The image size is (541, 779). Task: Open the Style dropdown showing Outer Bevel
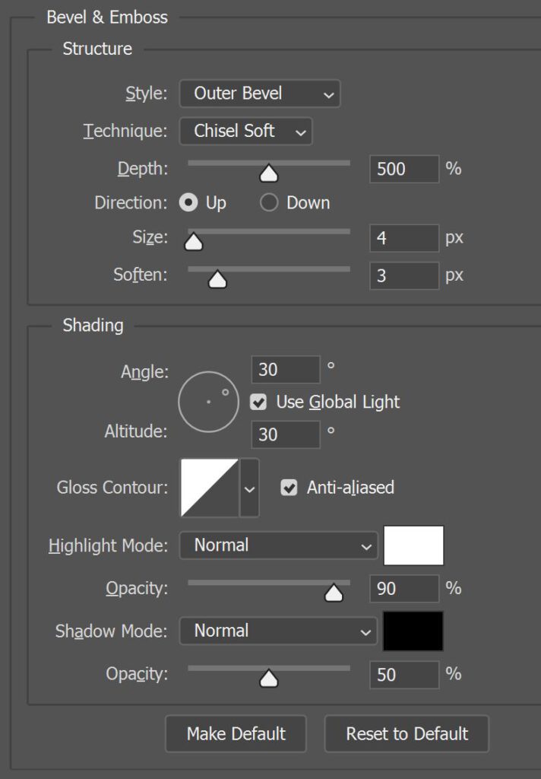click(260, 94)
